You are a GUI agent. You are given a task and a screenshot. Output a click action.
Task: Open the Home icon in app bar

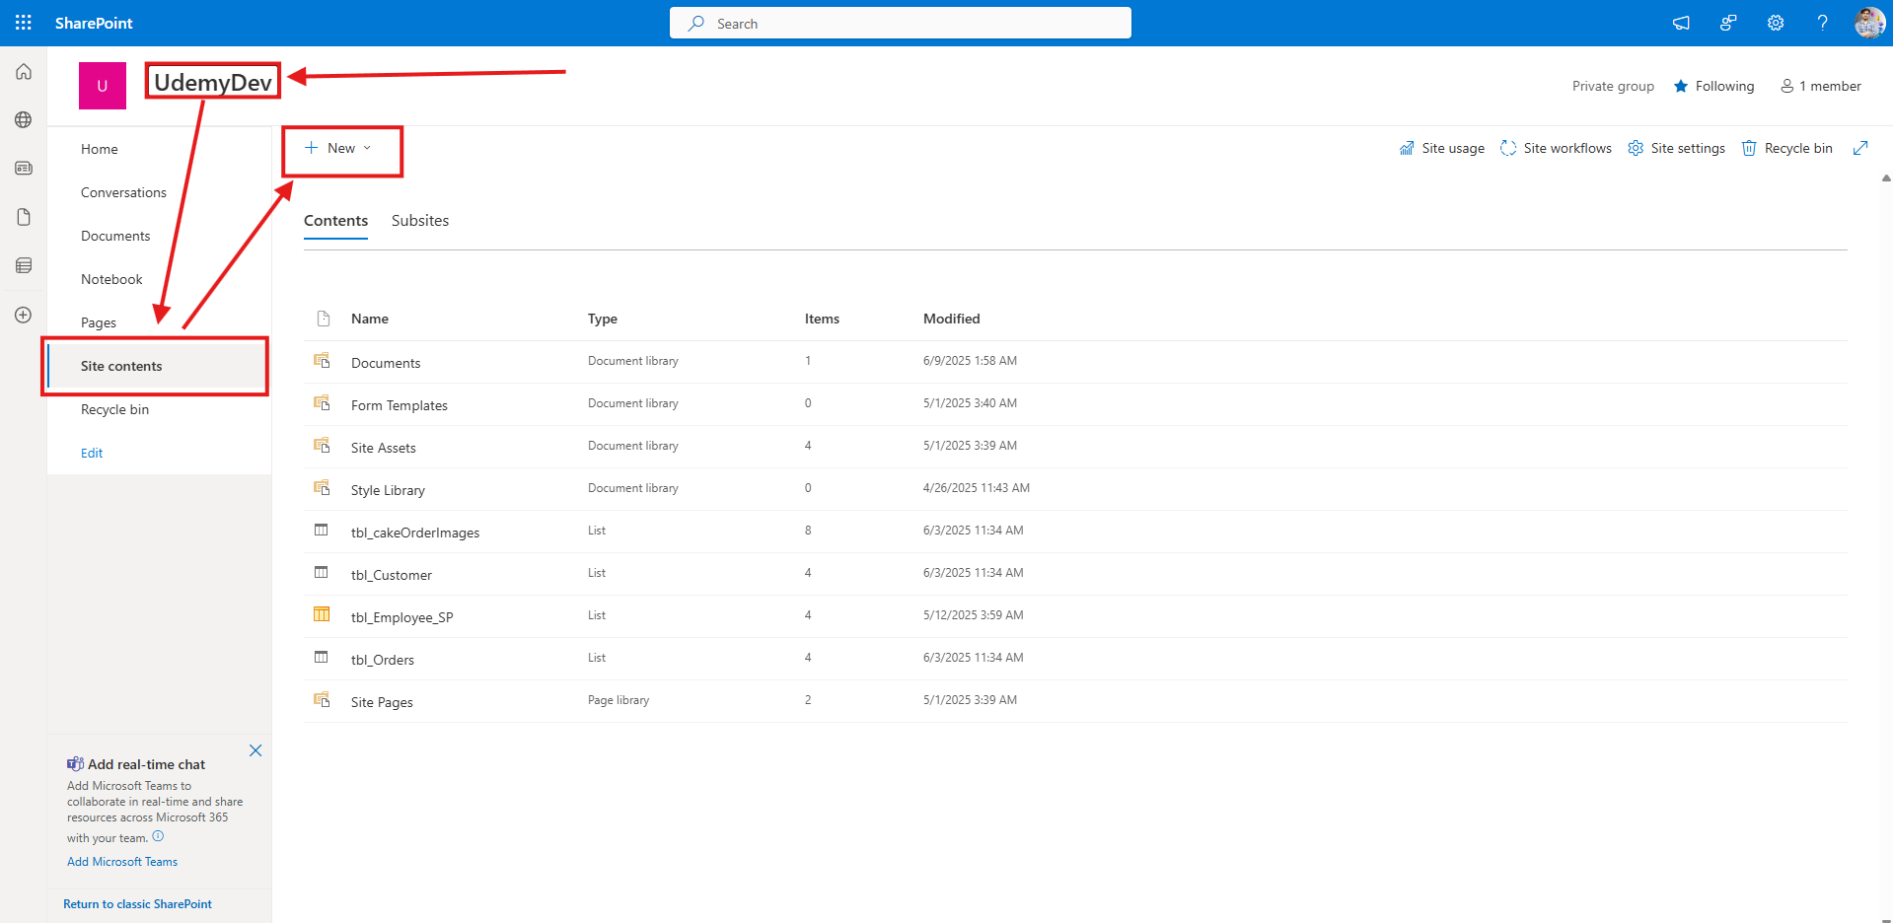click(x=24, y=72)
